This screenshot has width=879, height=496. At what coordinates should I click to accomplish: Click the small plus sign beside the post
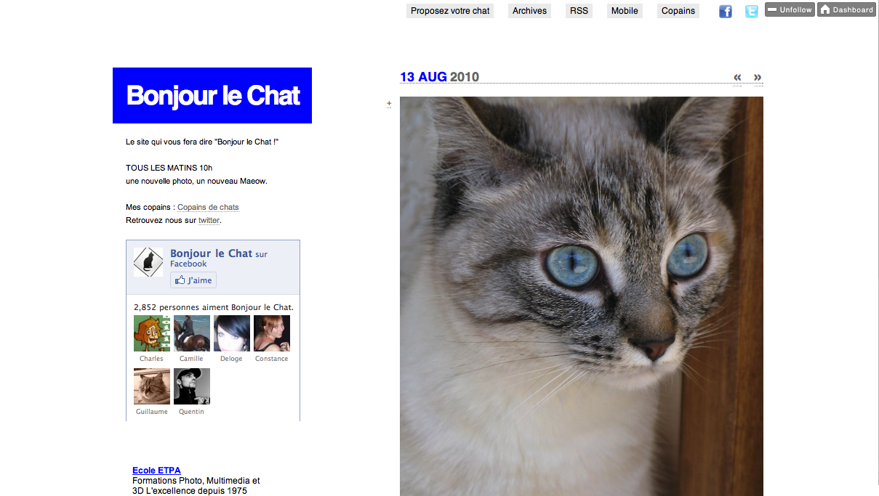[x=389, y=104]
